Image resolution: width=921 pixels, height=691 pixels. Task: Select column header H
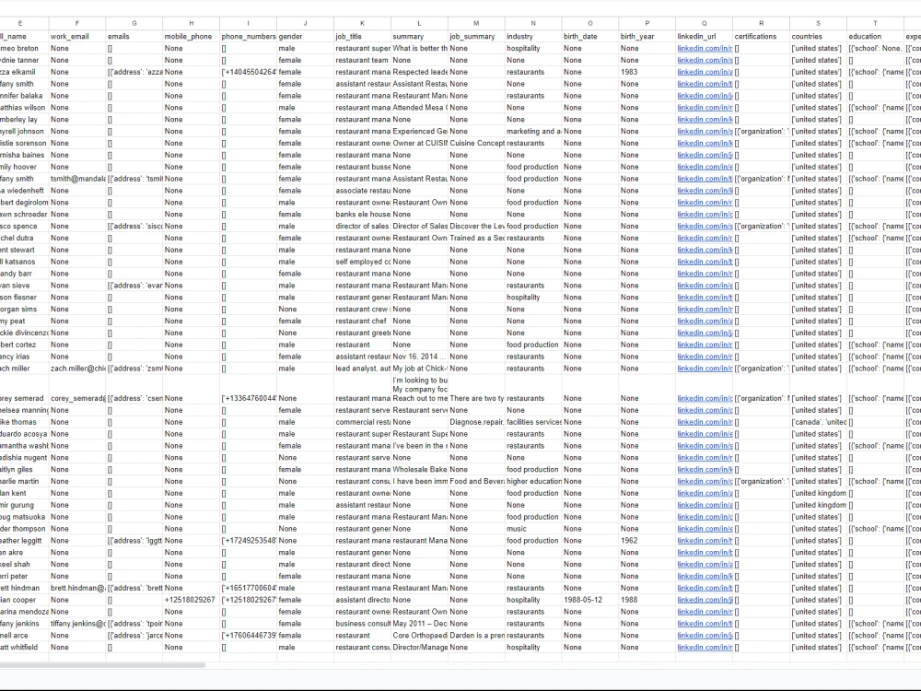[x=191, y=24]
